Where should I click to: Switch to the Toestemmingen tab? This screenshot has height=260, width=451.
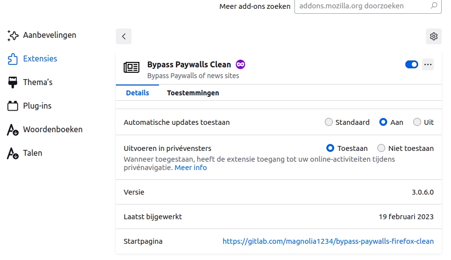[193, 93]
